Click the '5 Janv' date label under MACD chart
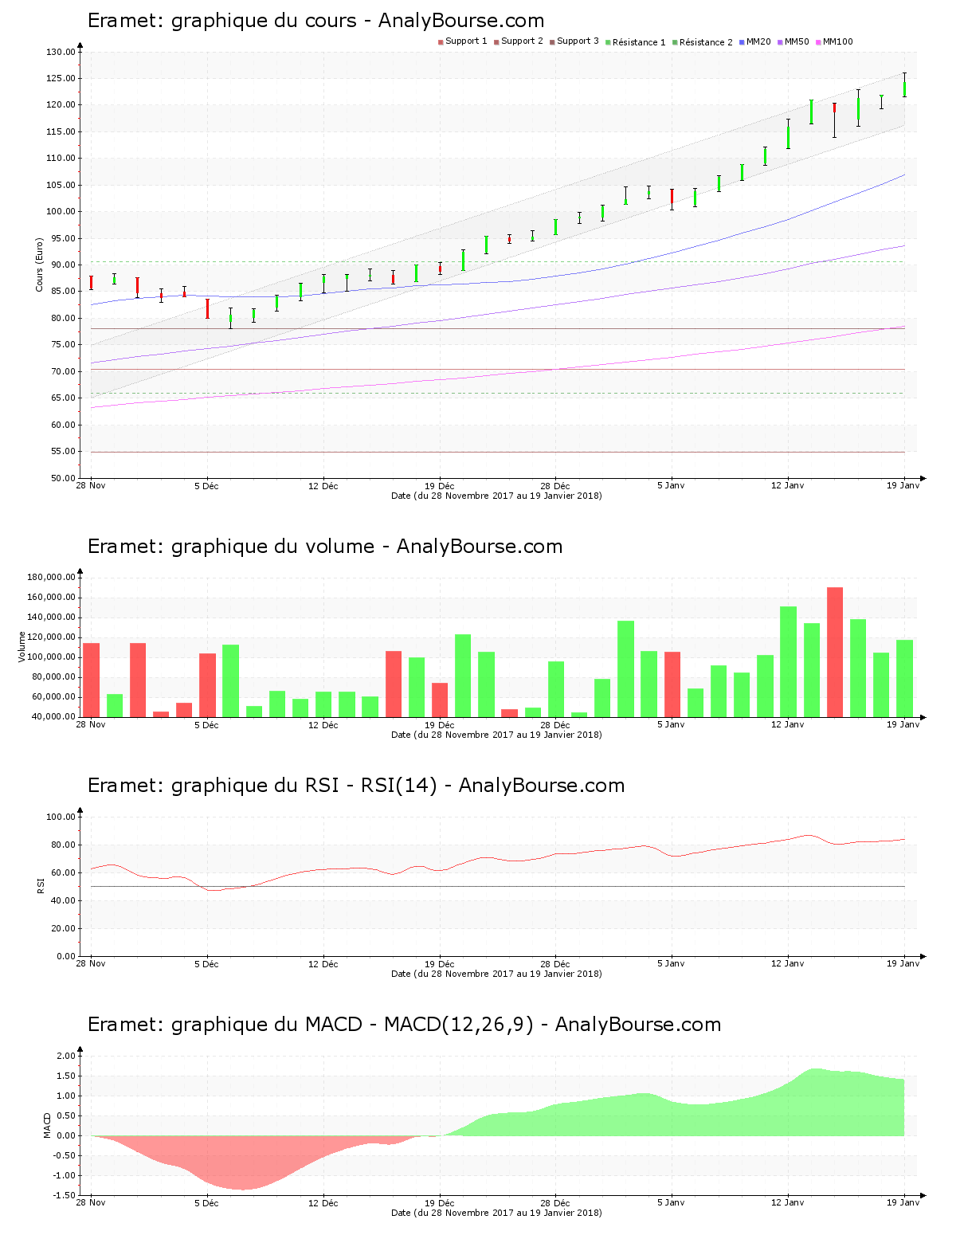Image resolution: width=956 pixels, height=1235 pixels. point(671,1202)
